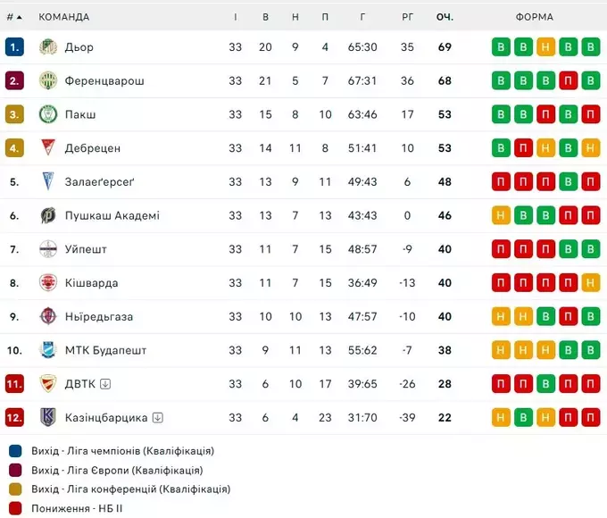Click Кішварда's last form result Н badge
Image resolution: width=607 pixels, height=518 pixels.
(590, 282)
